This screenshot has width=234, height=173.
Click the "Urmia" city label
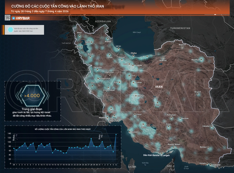click(x=78, y=47)
